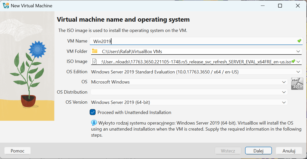Screen dimensions: 307x159
Task: Enable the checkbox beside unattended install text
Action: pyautogui.click(x=92, y=112)
